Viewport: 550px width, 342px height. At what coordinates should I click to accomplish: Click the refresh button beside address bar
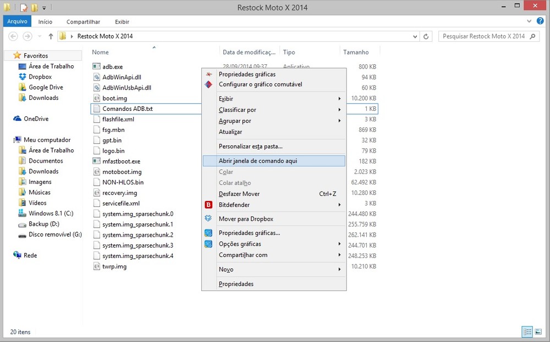426,36
